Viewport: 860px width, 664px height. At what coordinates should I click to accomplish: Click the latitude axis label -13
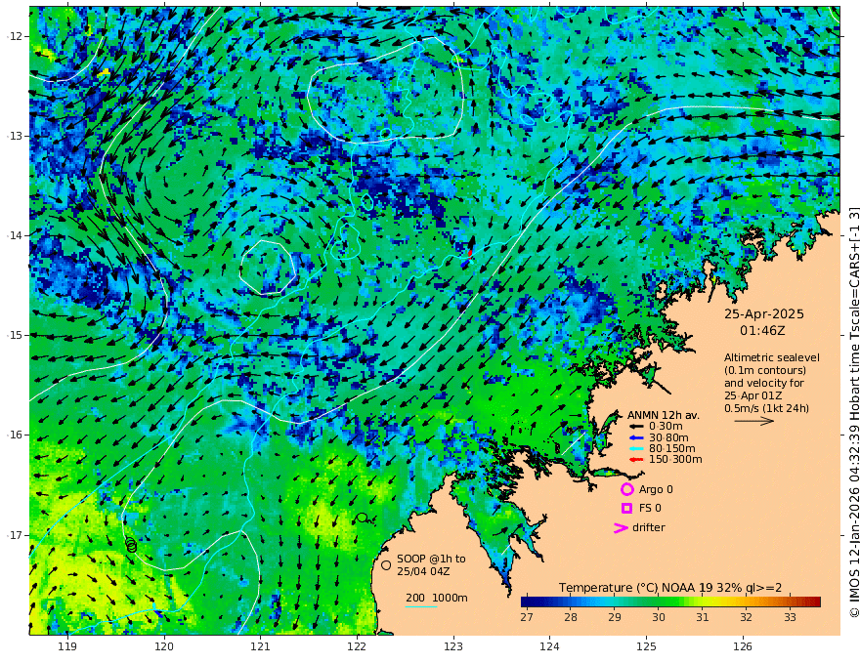coord(15,136)
